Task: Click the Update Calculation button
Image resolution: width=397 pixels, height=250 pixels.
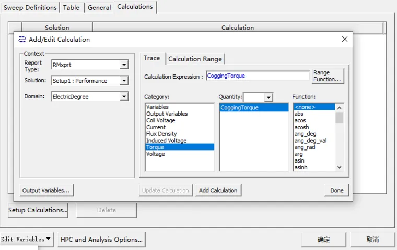Action: tap(166, 190)
